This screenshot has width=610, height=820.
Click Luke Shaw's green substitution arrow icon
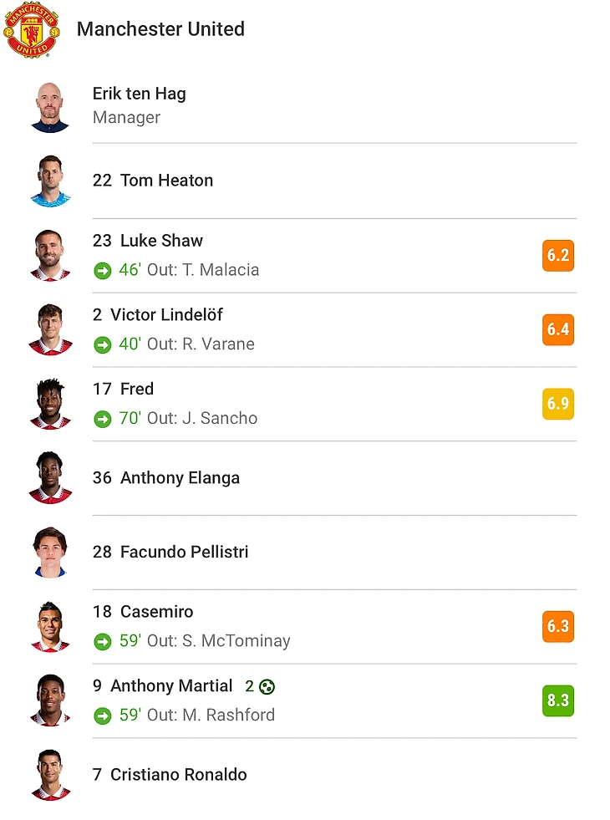(103, 270)
